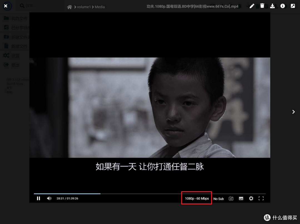Open the 1080p - 60 Mbps quality menu
Image resolution: width=300 pixels, height=224 pixels.
point(197,199)
